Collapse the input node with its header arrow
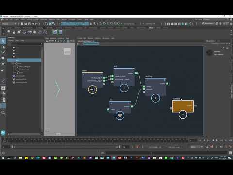This screenshot has width=233, height=175. point(83,74)
